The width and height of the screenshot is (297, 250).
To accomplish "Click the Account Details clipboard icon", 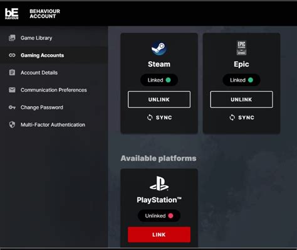I will pos(12,72).
